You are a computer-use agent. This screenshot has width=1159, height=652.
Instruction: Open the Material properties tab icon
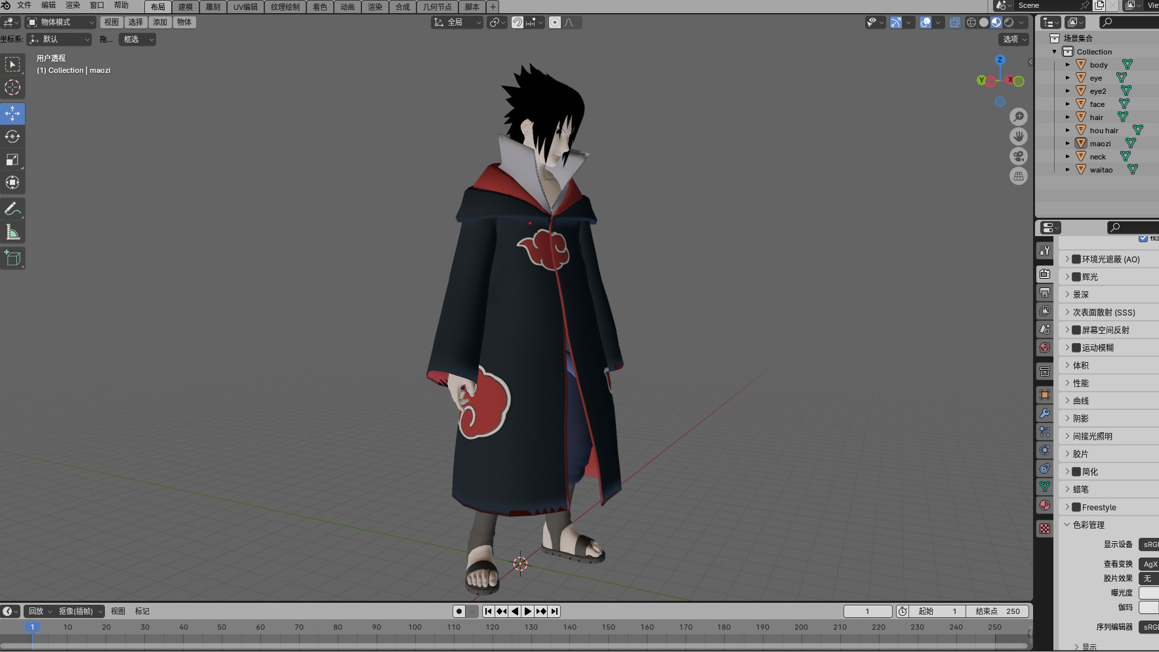click(x=1045, y=505)
